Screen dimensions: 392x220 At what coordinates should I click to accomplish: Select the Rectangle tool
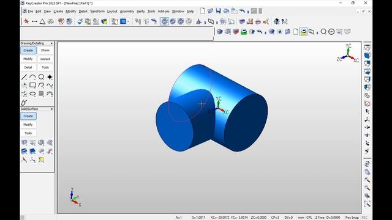coord(32,86)
